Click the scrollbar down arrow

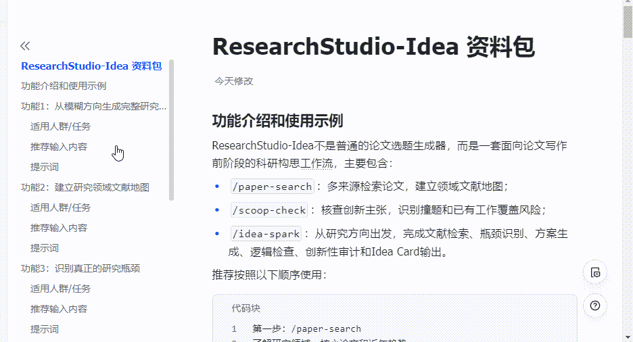(x=628, y=337)
